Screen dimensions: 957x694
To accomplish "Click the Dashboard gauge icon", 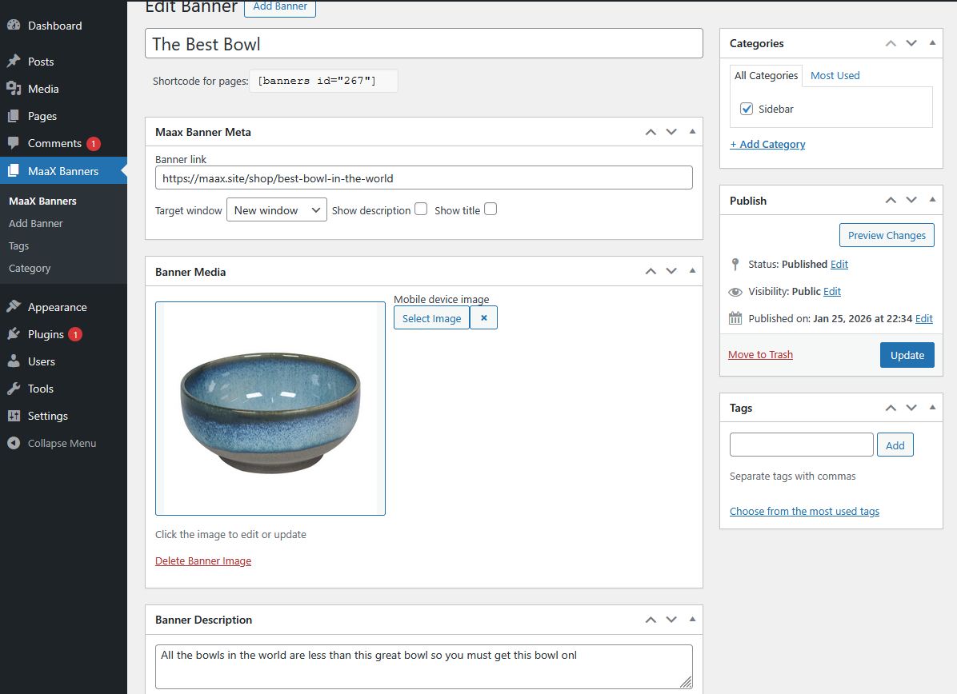I will coord(14,26).
